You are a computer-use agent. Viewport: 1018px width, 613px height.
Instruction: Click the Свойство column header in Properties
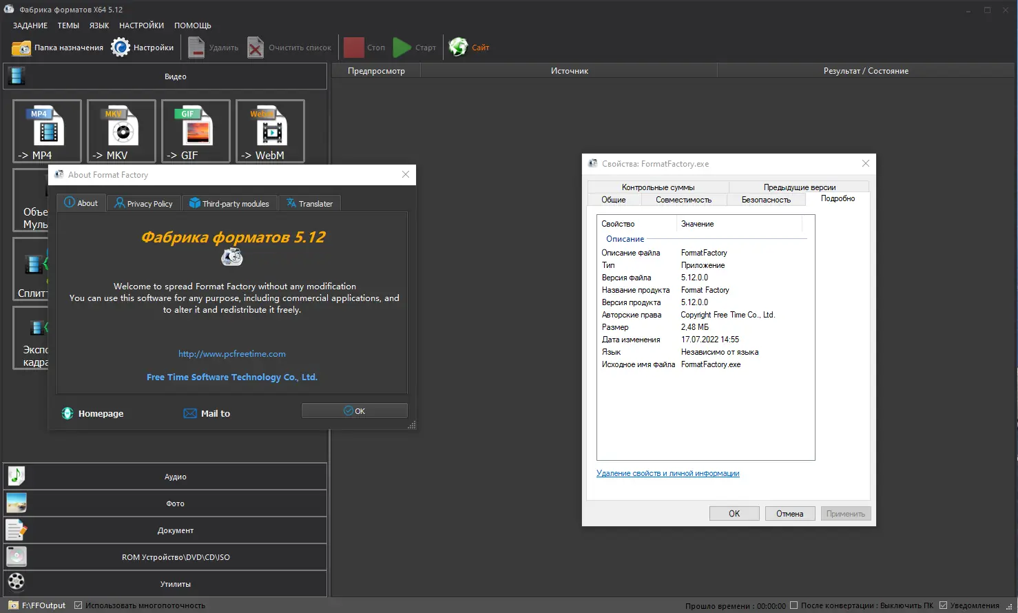coord(637,224)
